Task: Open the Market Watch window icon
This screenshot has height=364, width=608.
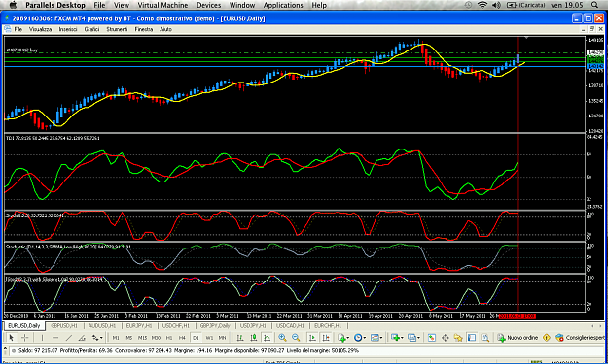Action: click(x=432, y=338)
